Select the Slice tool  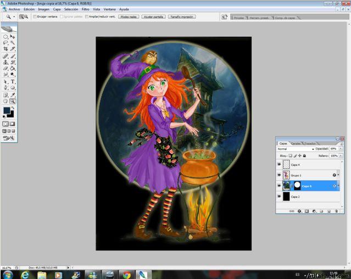13,48
